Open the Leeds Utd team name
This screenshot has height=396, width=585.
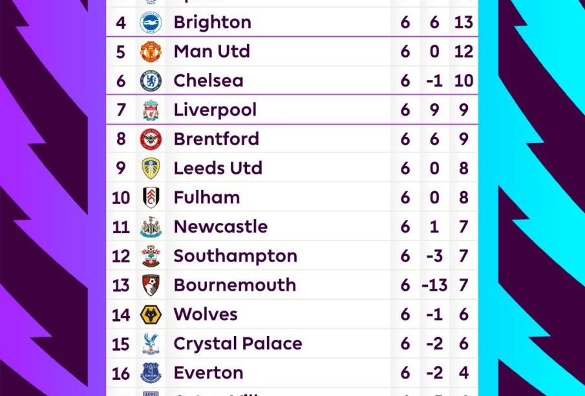point(218,168)
